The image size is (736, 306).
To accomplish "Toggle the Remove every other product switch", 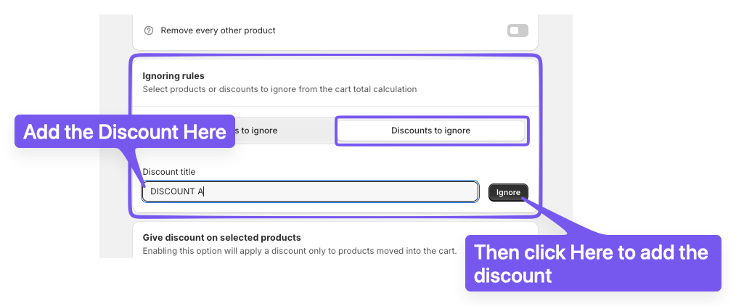I will (518, 31).
